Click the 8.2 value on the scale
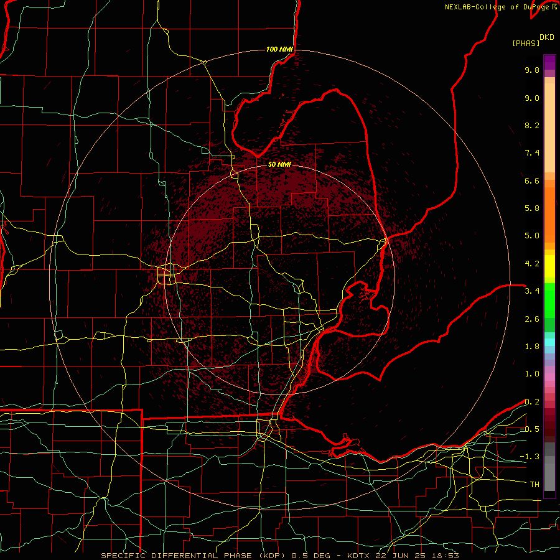This screenshot has width=560, height=560. pos(532,125)
